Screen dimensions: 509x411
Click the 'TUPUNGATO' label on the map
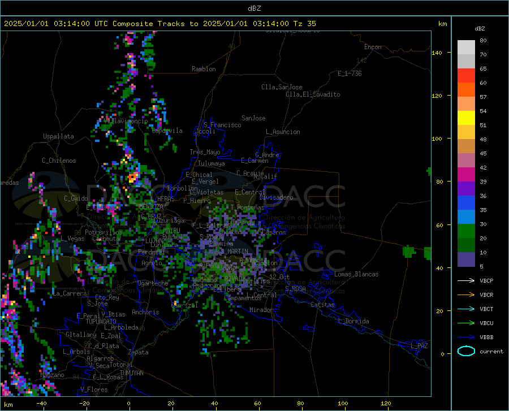click(101, 322)
